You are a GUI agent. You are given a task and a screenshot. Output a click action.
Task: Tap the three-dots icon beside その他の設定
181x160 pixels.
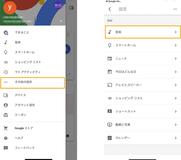pos(6,82)
